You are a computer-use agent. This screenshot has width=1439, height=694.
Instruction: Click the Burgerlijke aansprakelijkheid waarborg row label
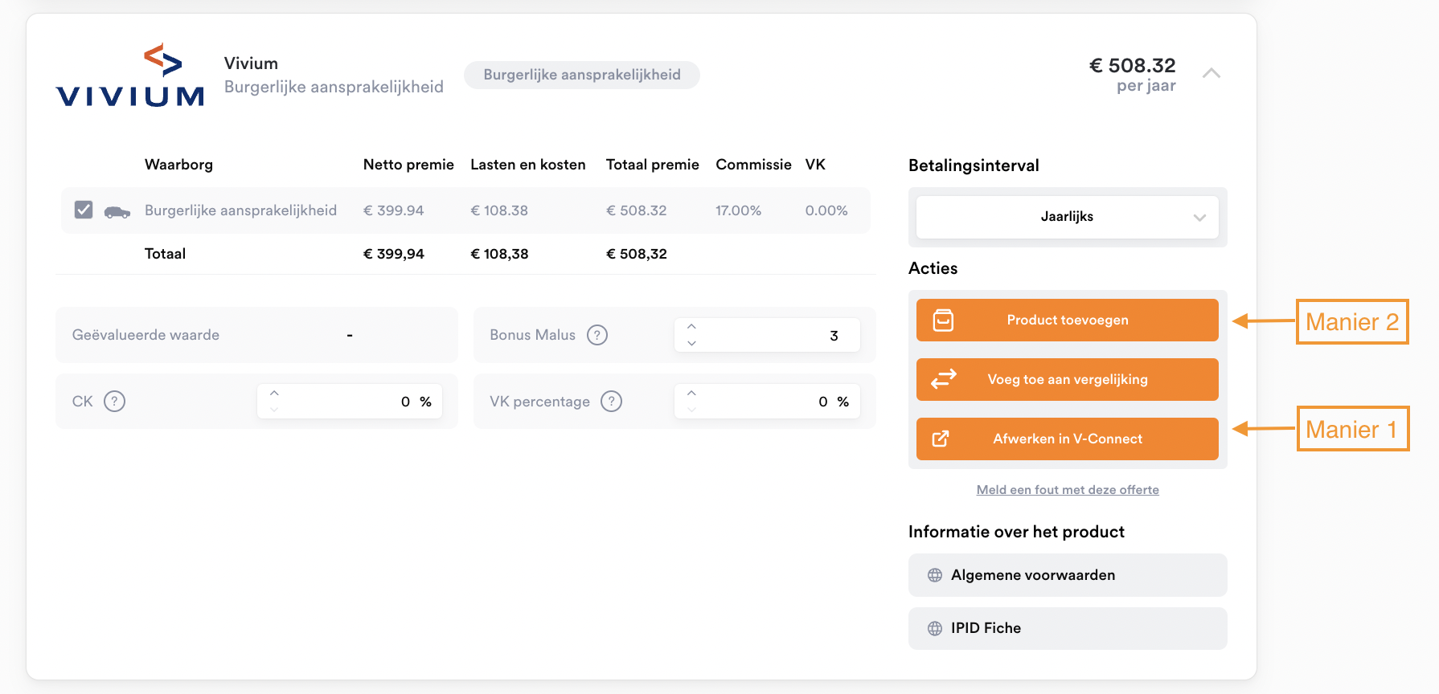click(x=240, y=210)
